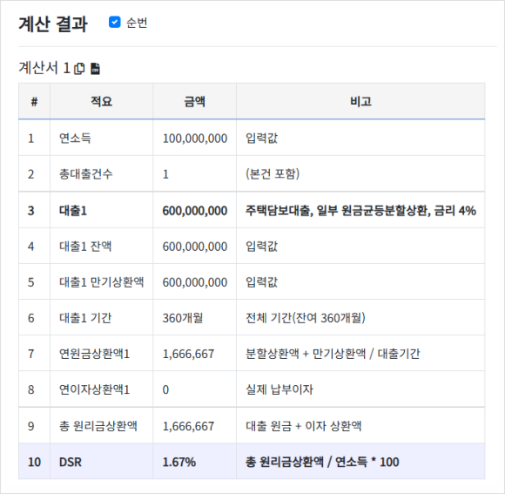Click the 대출1 만기상환액 row label

click(x=102, y=282)
